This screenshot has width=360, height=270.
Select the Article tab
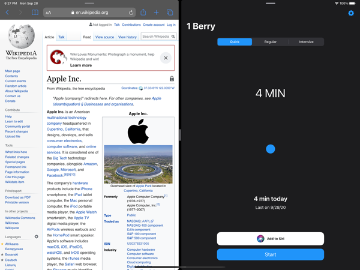(49, 37)
